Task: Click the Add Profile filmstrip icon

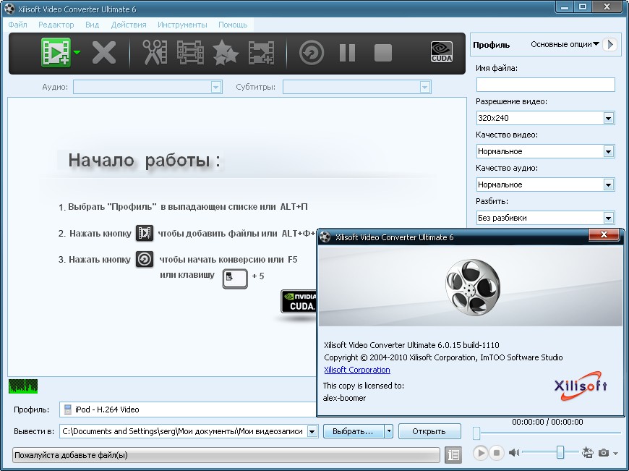Action: click(261, 52)
